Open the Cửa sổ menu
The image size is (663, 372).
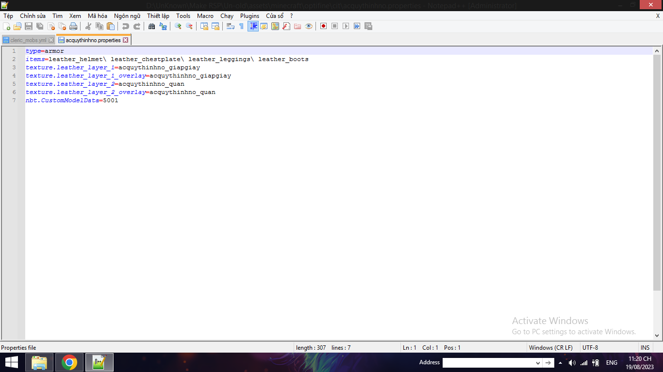(x=275, y=16)
